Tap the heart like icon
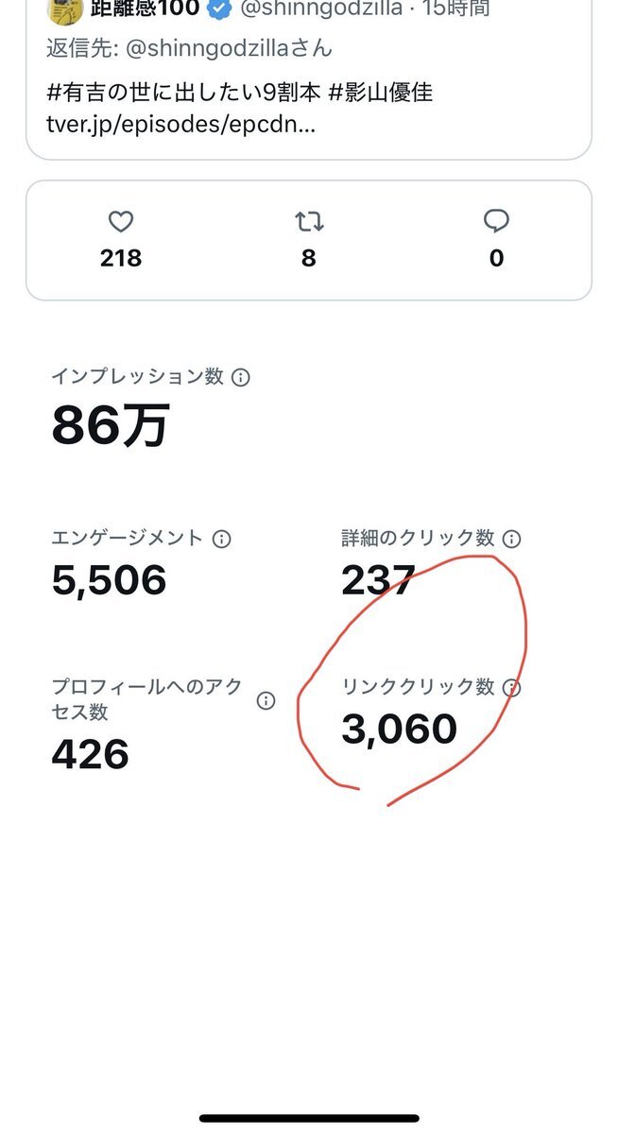Screen dimensions: 618x1134 coord(120,222)
